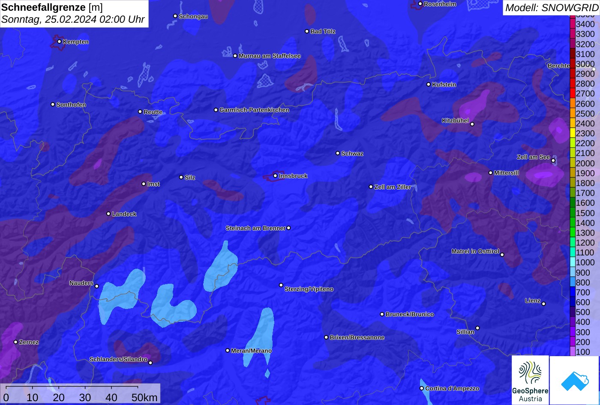
Task: Click the Silz label
Action: coord(190,177)
